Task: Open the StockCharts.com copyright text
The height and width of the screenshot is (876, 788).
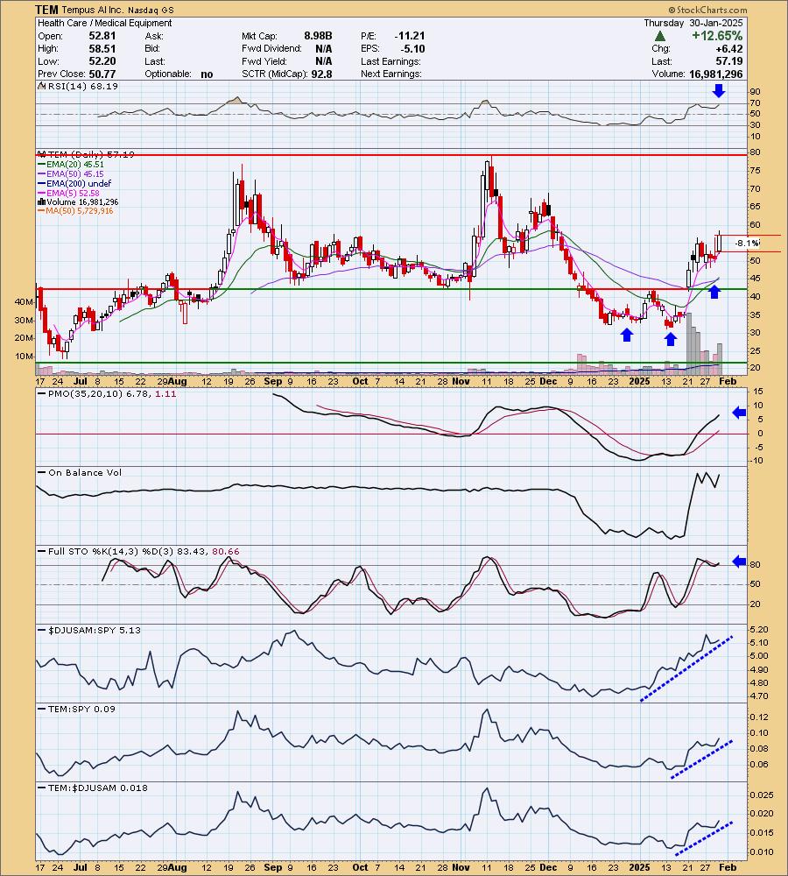Action: pyautogui.click(x=707, y=10)
